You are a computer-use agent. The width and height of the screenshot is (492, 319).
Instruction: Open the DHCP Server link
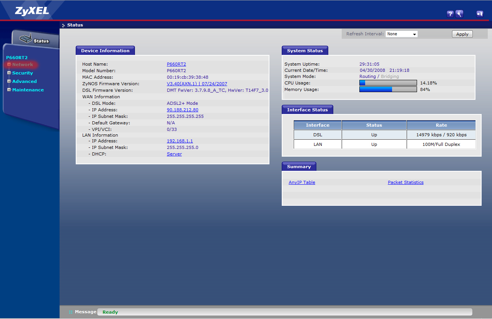click(174, 154)
